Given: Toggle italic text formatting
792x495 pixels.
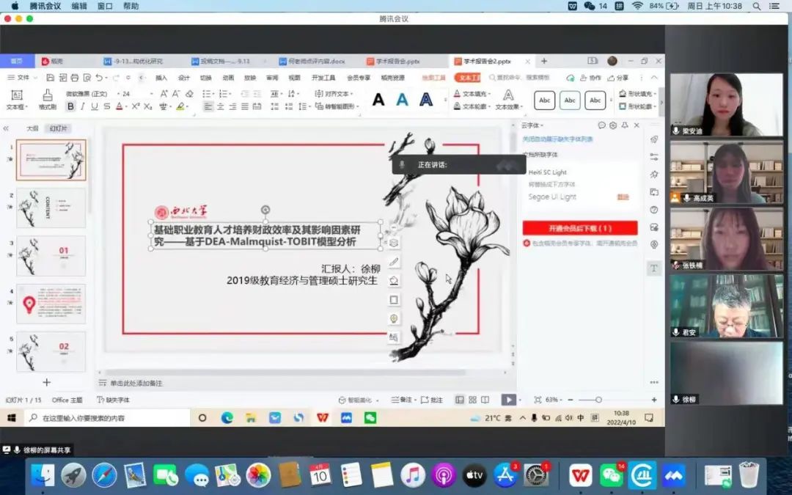Looking at the screenshot, I should point(83,106).
